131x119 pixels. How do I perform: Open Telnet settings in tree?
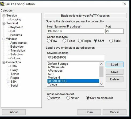(15, 74)
